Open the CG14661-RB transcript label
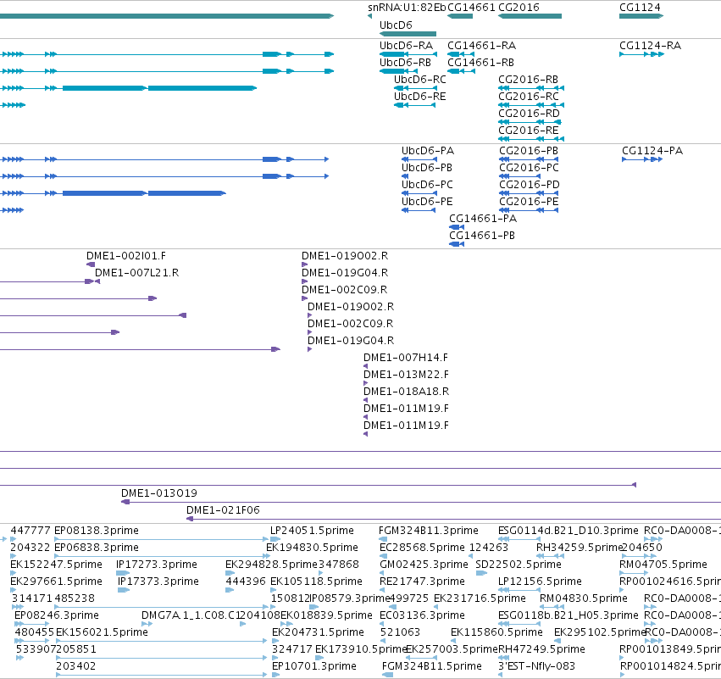The width and height of the screenshot is (721, 679). click(x=480, y=63)
